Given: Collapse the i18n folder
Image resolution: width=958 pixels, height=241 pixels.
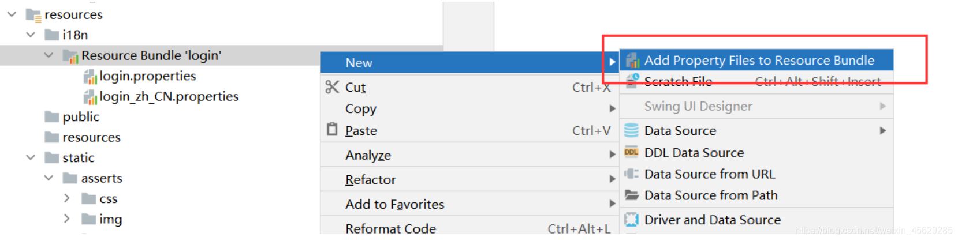Looking at the screenshot, I should click(31, 35).
